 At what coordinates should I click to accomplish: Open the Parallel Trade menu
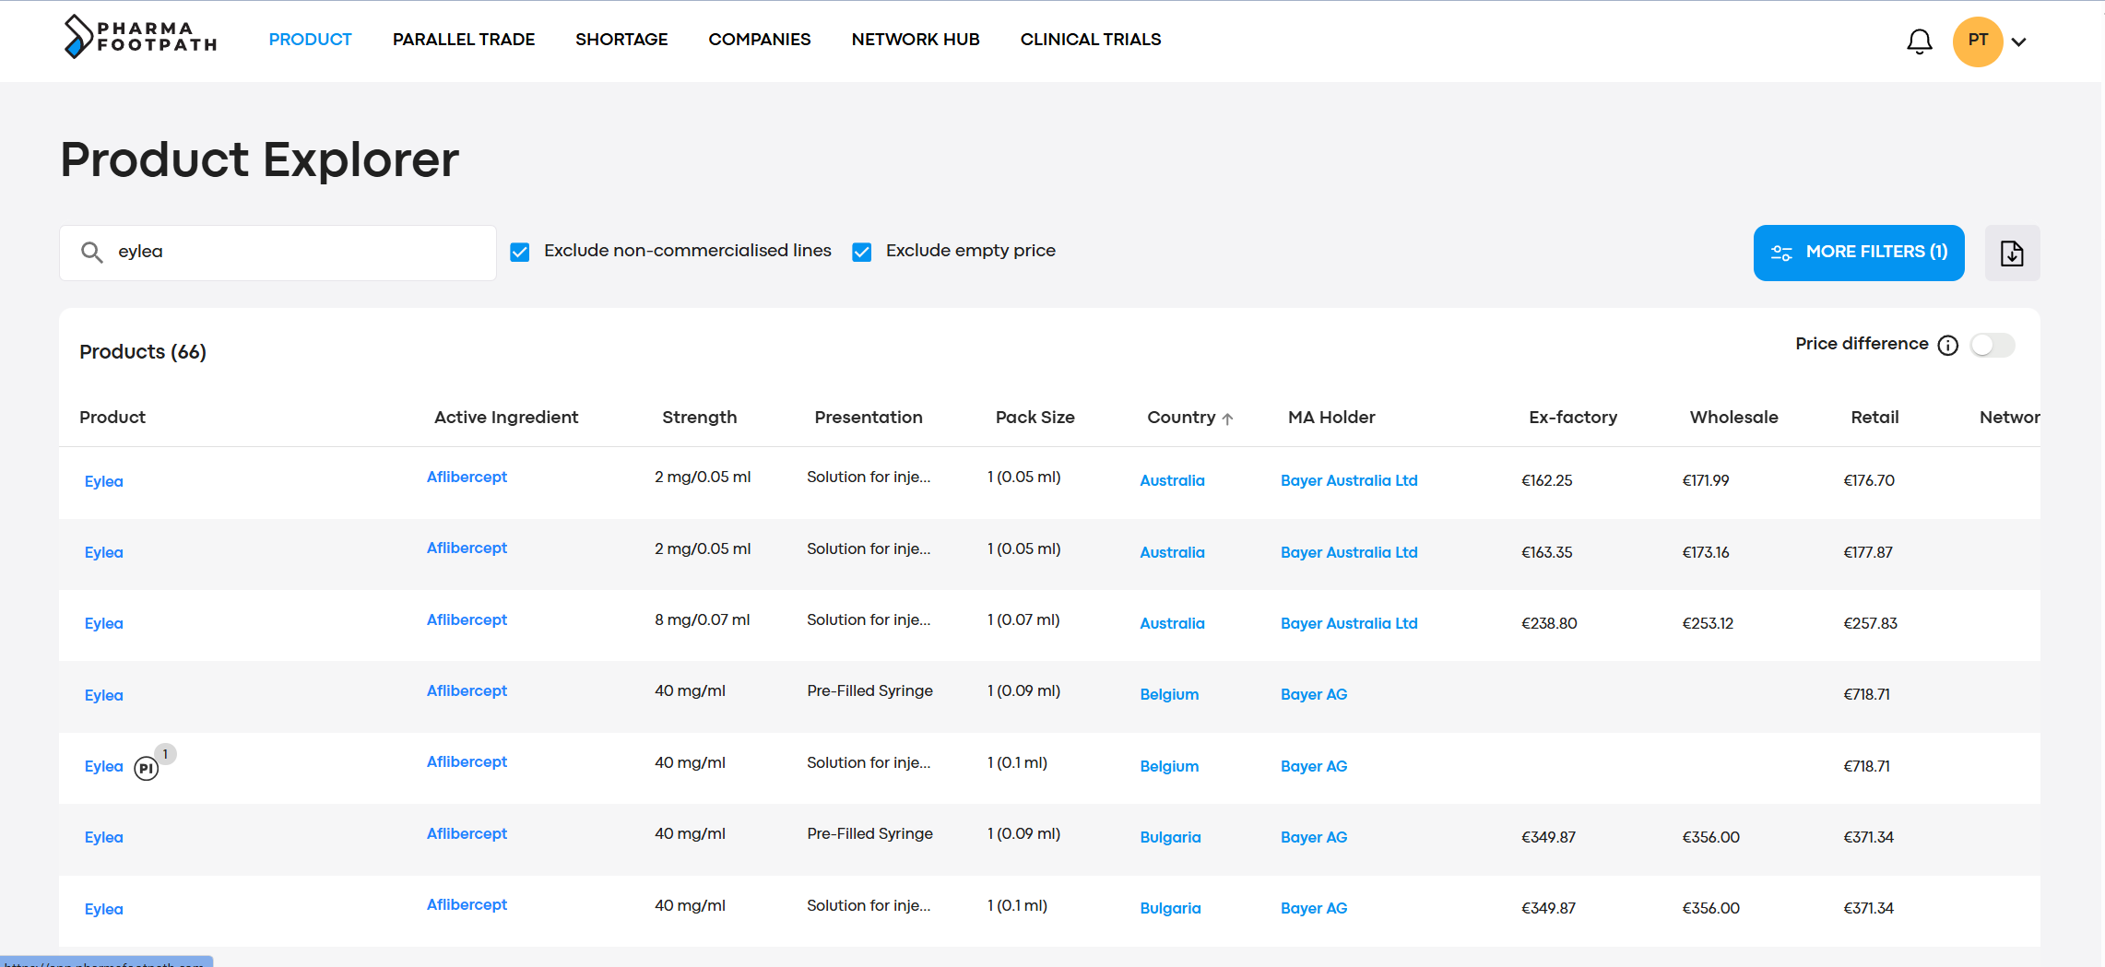click(x=463, y=40)
